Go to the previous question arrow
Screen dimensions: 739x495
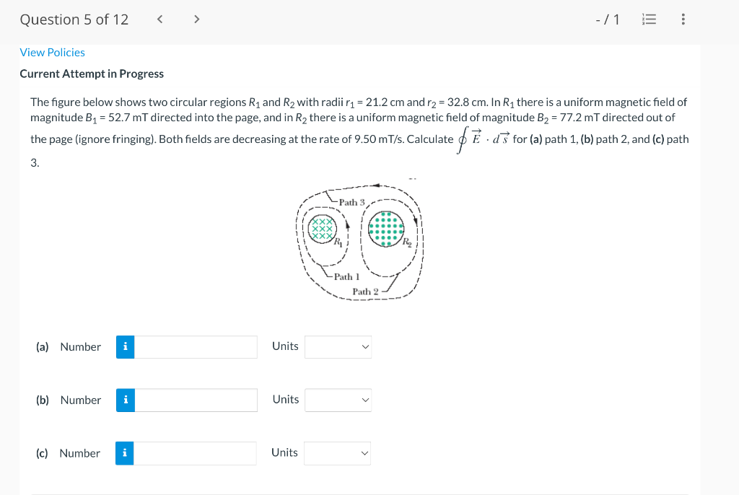(159, 19)
